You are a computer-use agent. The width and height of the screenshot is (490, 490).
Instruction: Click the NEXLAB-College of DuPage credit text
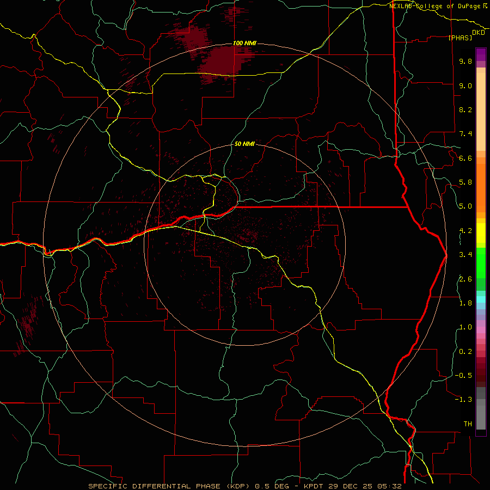(434, 6)
